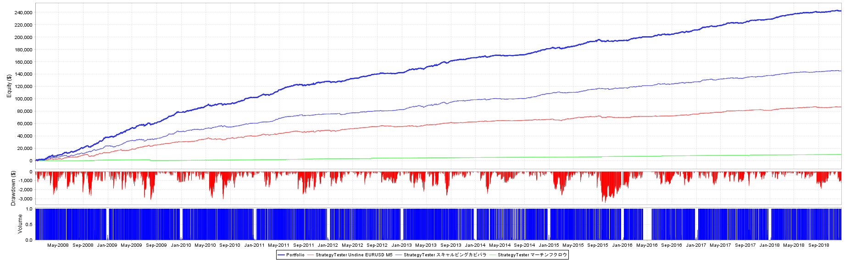The image size is (845, 260).
Task: Click the 0.0 volume axis label
Action: pos(29,240)
